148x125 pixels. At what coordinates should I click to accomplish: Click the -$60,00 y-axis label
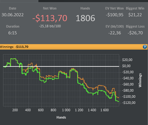[x=128, y=84]
